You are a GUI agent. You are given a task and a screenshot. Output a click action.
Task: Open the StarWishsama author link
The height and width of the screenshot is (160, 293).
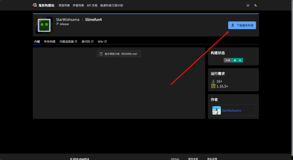[231, 110]
